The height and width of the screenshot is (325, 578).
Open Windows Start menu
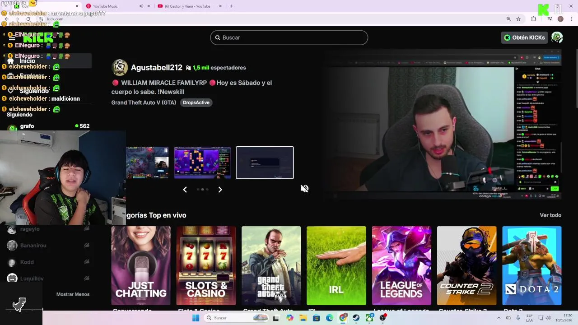tap(196, 318)
